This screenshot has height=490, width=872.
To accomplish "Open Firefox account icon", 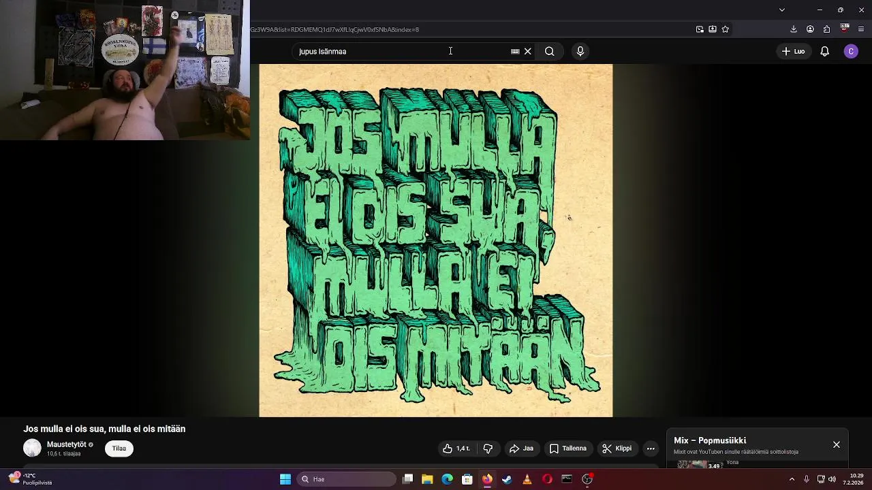I will [810, 29].
